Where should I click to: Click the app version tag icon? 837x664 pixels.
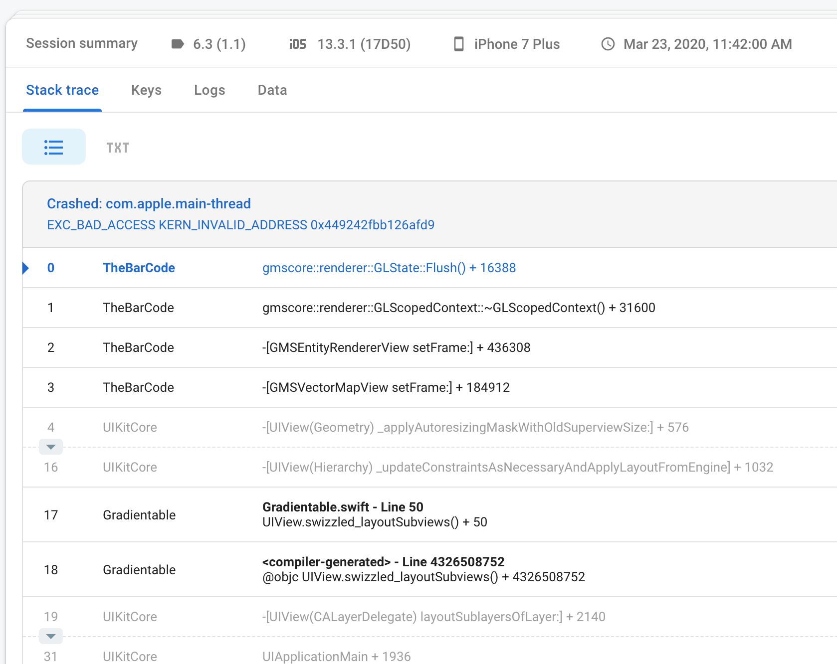tap(178, 44)
